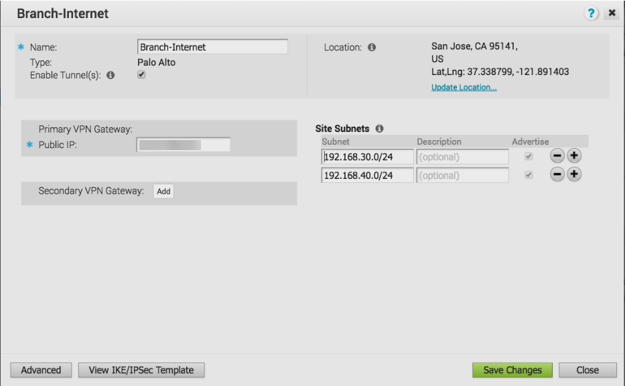Edit the 192.168.40.0/24 subnet field
Screen dimensions: 625x386
(x=368, y=175)
